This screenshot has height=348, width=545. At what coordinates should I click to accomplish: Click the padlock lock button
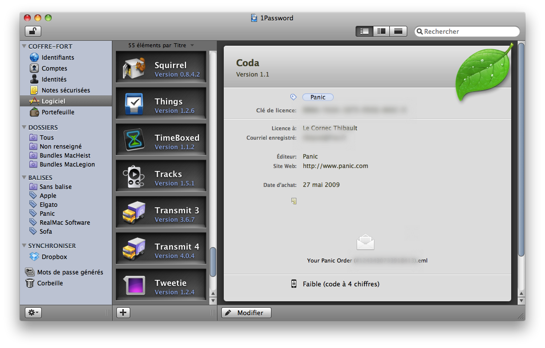point(33,31)
